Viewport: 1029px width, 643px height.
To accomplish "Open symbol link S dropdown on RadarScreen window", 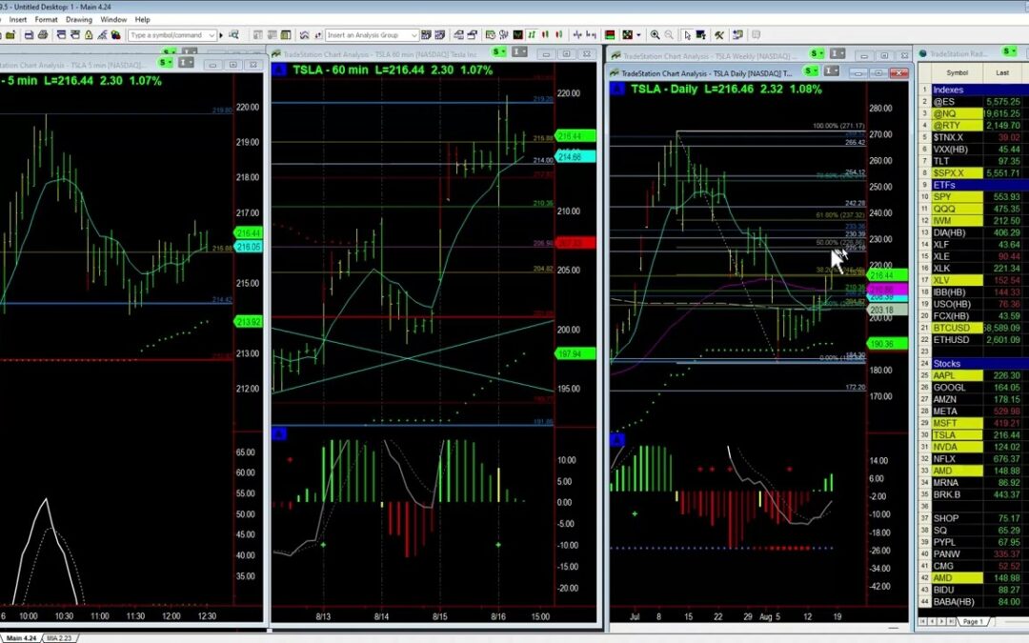I will 1009,51.
